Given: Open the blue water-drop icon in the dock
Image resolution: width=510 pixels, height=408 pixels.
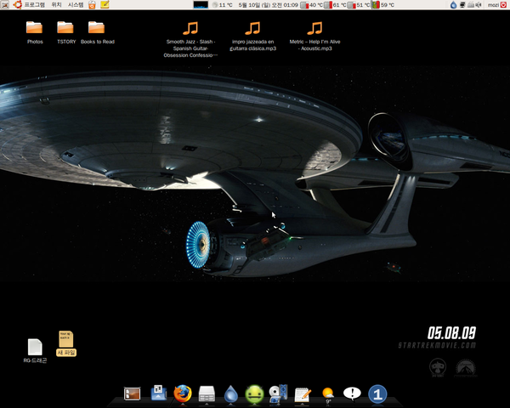Looking at the screenshot, I should (231, 394).
